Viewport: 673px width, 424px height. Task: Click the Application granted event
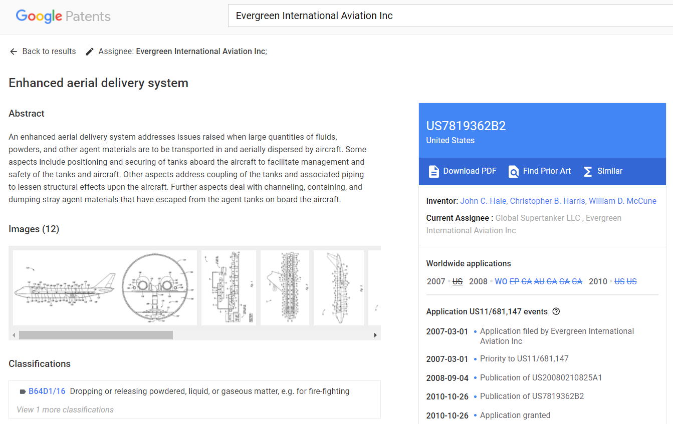515,415
